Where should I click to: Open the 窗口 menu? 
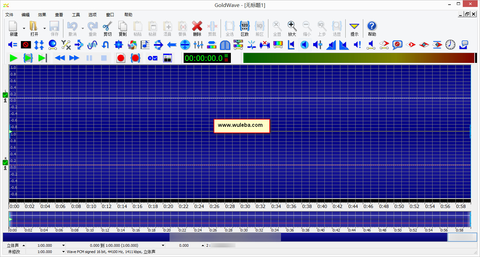110,15
